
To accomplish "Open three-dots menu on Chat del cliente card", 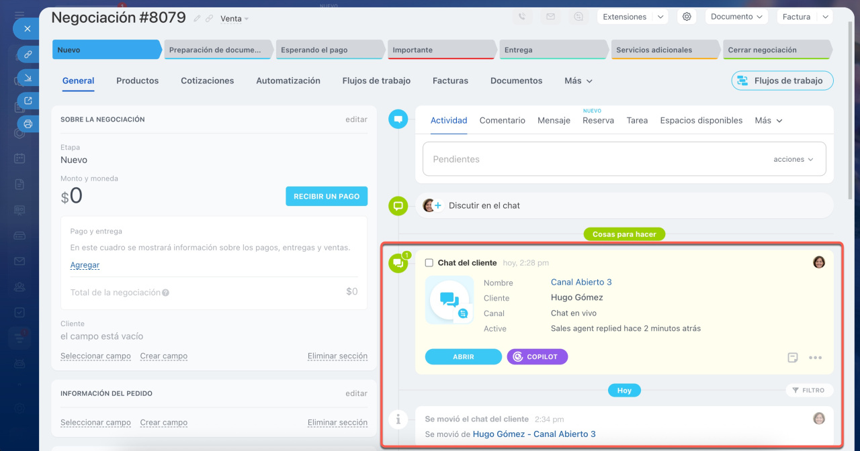I will [815, 358].
